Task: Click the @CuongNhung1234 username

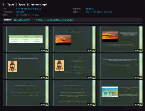Action: [x=22, y=20]
